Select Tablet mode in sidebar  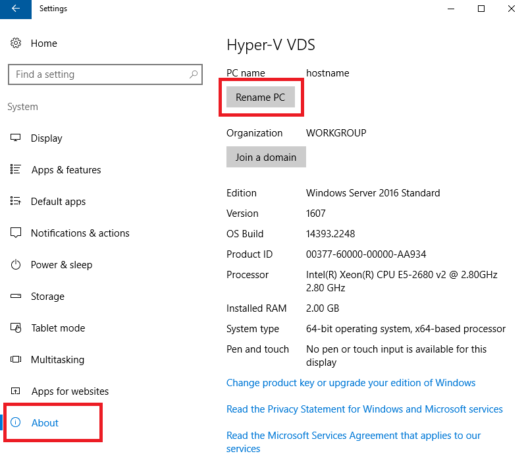click(58, 328)
